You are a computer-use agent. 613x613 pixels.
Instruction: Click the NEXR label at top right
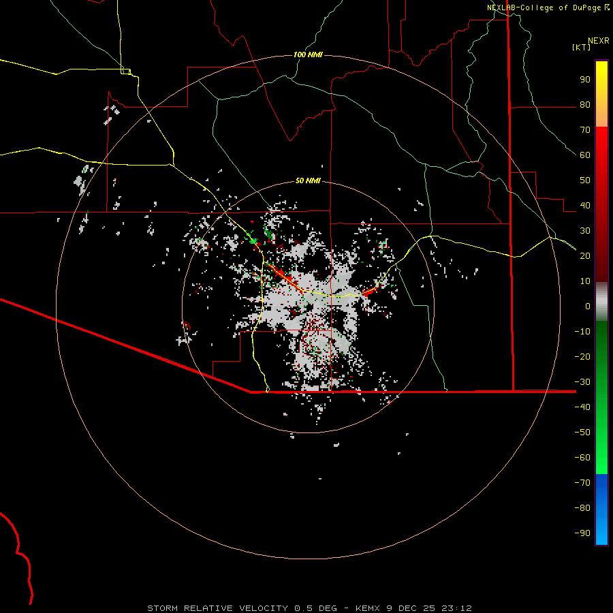[x=599, y=41]
